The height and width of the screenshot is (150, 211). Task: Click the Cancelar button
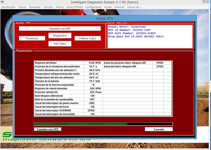(x=159, y=129)
